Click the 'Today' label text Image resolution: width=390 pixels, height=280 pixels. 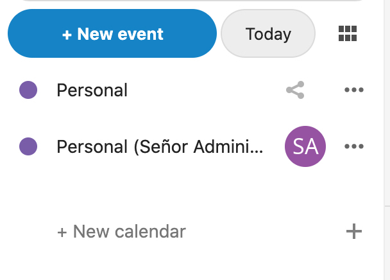[x=268, y=33]
